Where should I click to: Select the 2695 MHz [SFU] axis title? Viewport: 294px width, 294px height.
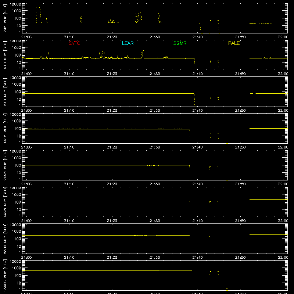pyautogui.click(x=5, y=165)
